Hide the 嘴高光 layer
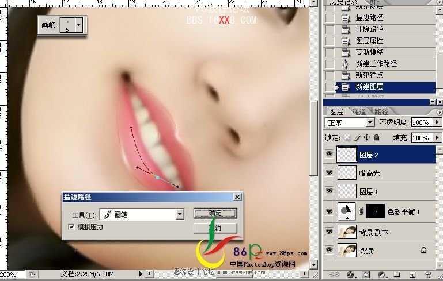Screen dimensions: 443x281 [x=330, y=173]
